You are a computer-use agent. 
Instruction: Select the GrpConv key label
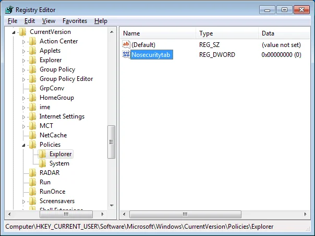tap(52, 88)
